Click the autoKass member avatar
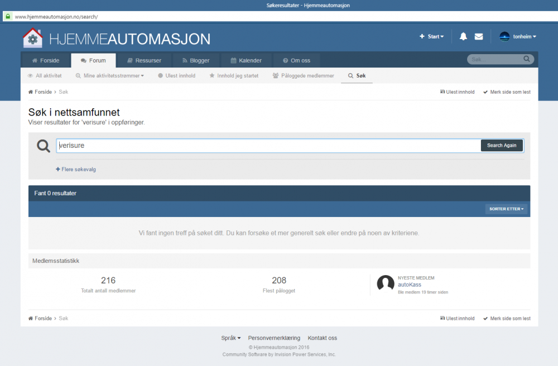This screenshot has width=558, height=366. tap(386, 284)
